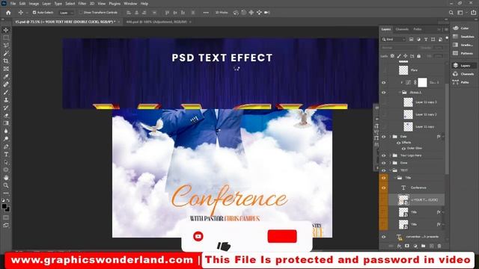The width and height of the screenshot is (479, 269).
Task: Toggle the Auto-Select checkbox
Action: (34, 13)
